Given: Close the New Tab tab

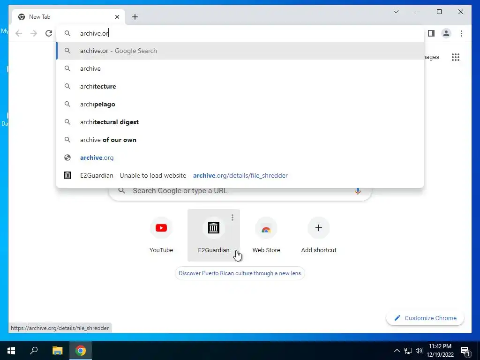Looking at the screenshot, I should coord(117,17).
